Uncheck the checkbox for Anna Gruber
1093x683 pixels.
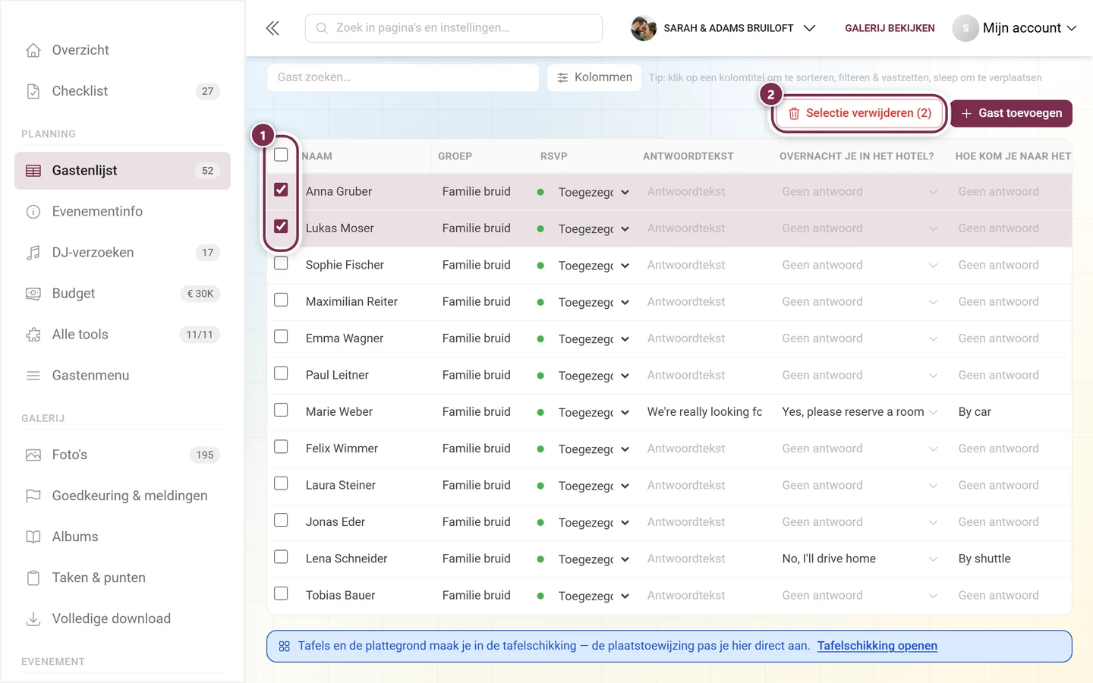[281, 190]
